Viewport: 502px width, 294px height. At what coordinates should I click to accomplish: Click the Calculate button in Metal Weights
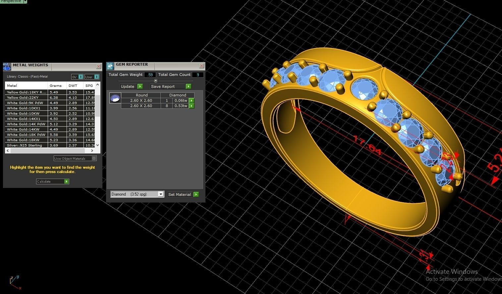click(x=52, y=181)
